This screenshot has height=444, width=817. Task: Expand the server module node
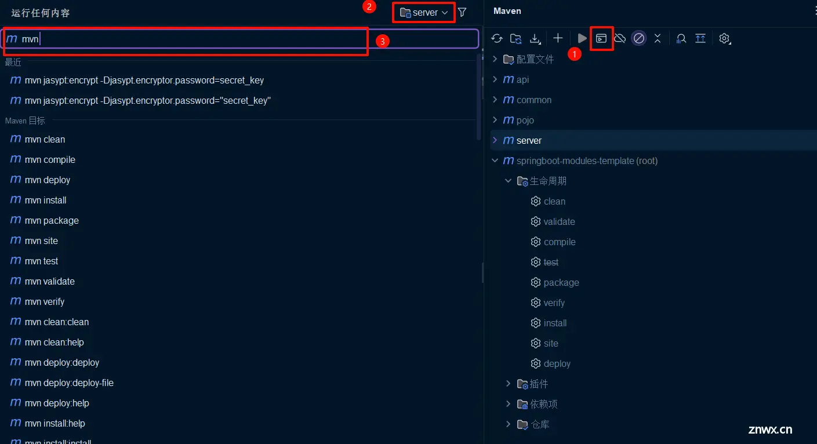tap(495, 140)
